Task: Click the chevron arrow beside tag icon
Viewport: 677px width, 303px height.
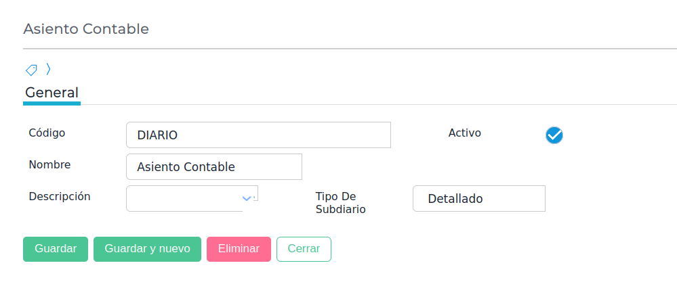Action: tap(48, 69)
